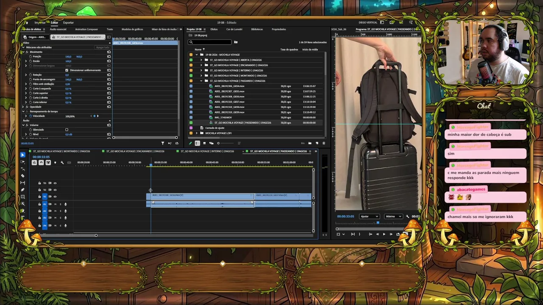Toggle animation stopwatch for Velocidade
Viewport: 543px width, 305px height.
click(x=30, y=116)
